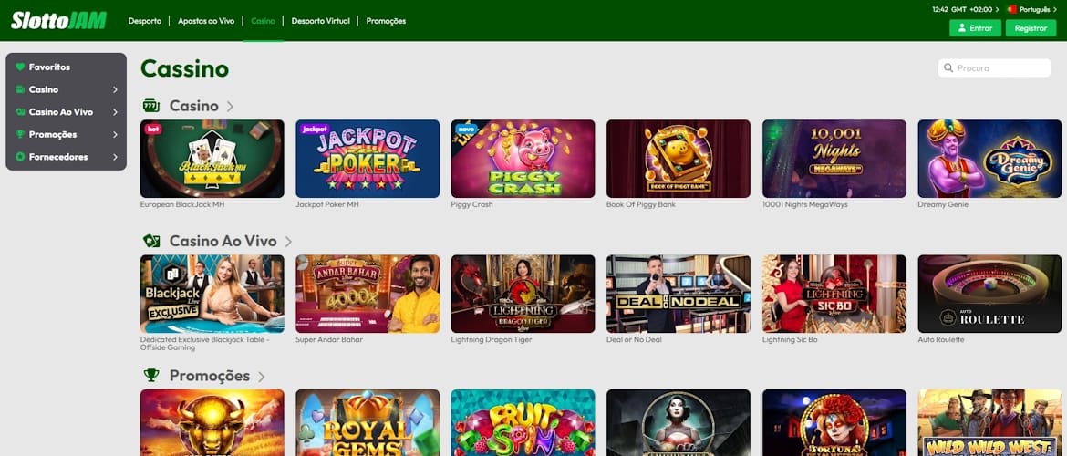The height and width of the screenshot is (456, 1067).
Task: Expand the Casino sidebar submenu arrow
Action: (115, 89)
